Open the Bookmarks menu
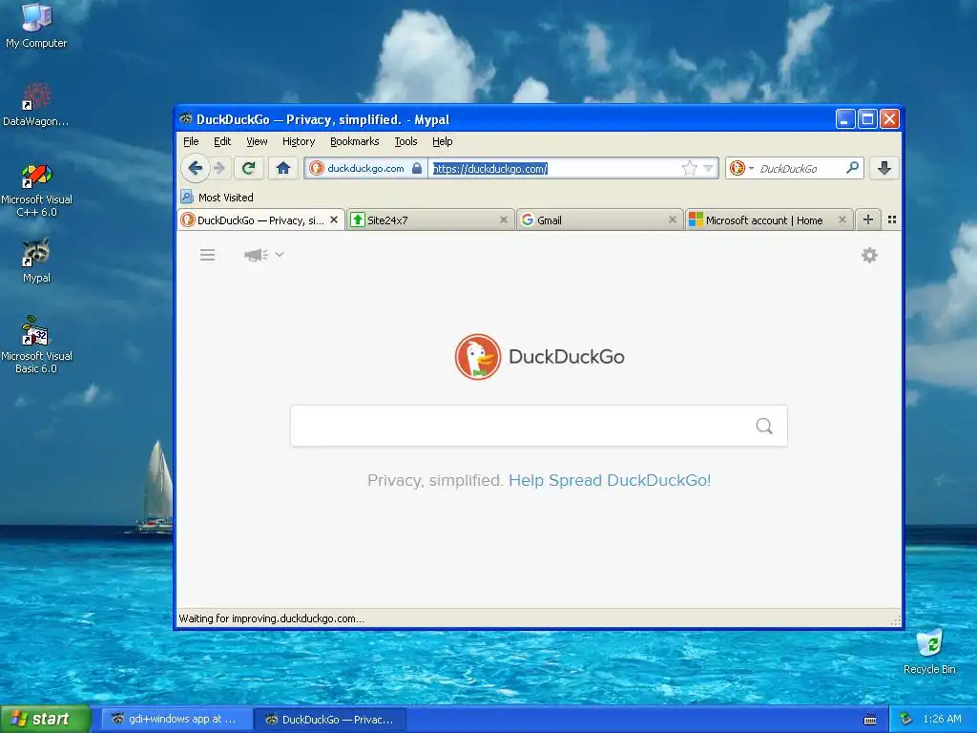The height and width of the screenshot is (733, 977). (x=355, y=141)
